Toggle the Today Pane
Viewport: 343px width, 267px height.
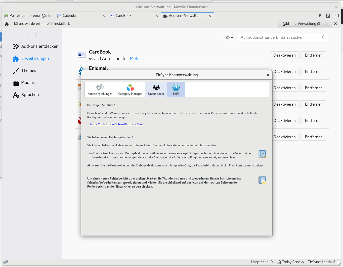[290, 262]
